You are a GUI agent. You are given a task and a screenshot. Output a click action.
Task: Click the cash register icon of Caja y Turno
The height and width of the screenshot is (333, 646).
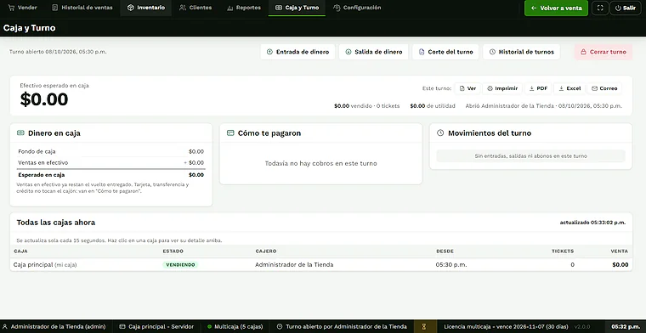click(279, 8)
